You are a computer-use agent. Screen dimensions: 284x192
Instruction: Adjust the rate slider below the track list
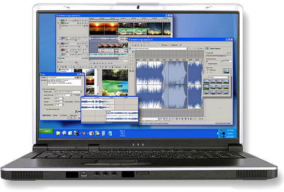coord(76,63)
